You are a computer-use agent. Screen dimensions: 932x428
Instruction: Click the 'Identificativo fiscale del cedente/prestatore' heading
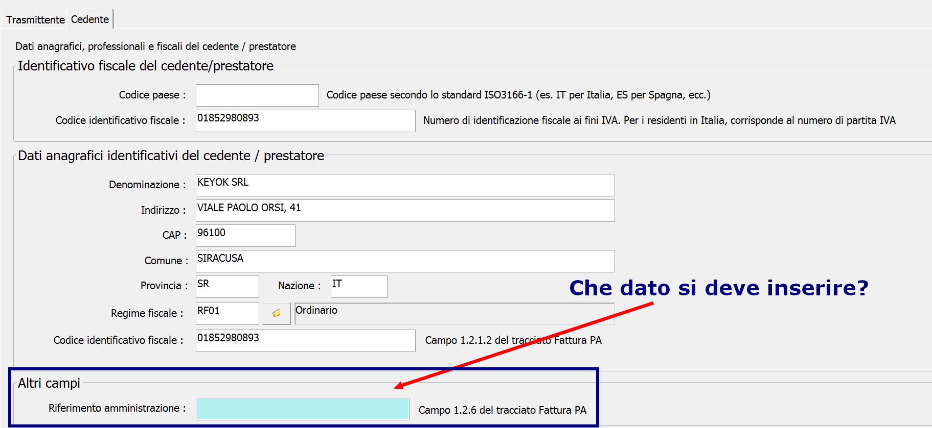coord(146,66)
